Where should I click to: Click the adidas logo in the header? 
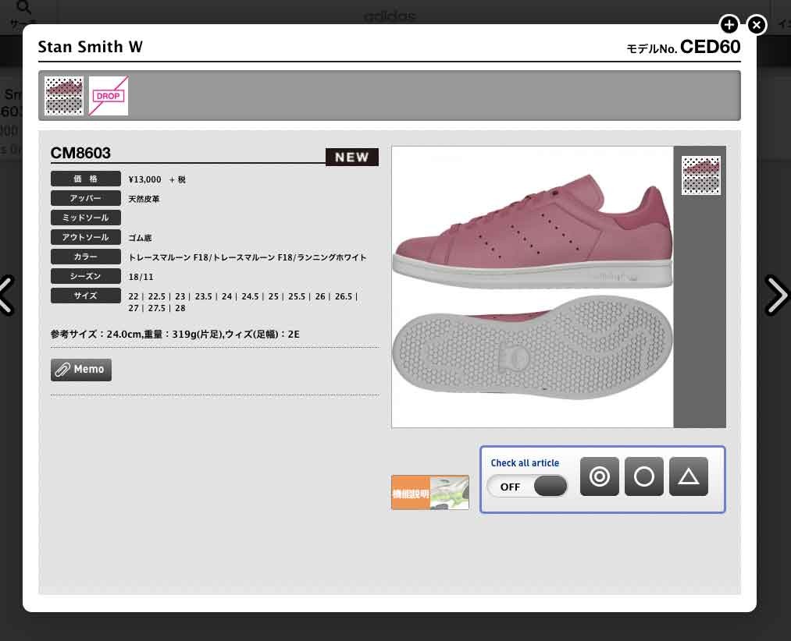390,16
